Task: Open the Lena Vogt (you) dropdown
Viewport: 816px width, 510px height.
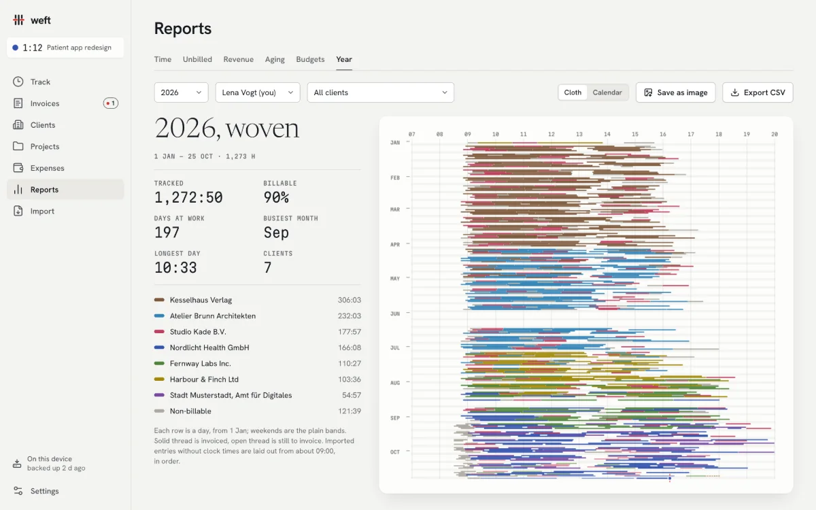Action: (x=258, y=92)
